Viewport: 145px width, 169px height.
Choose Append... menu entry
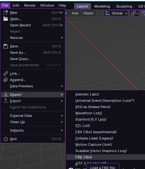coord(32,80)
